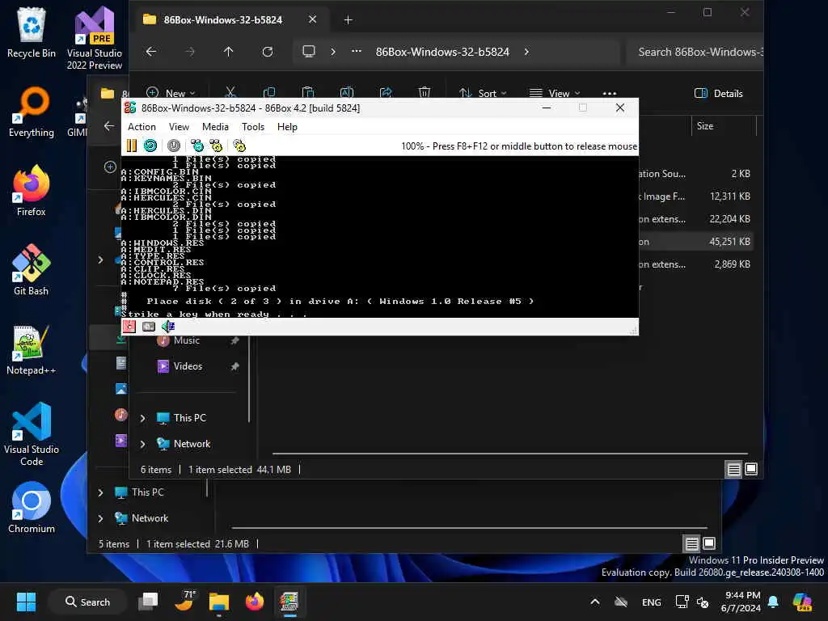Open Videos in the navigation pane
The image size is (828, 621).
188,366
